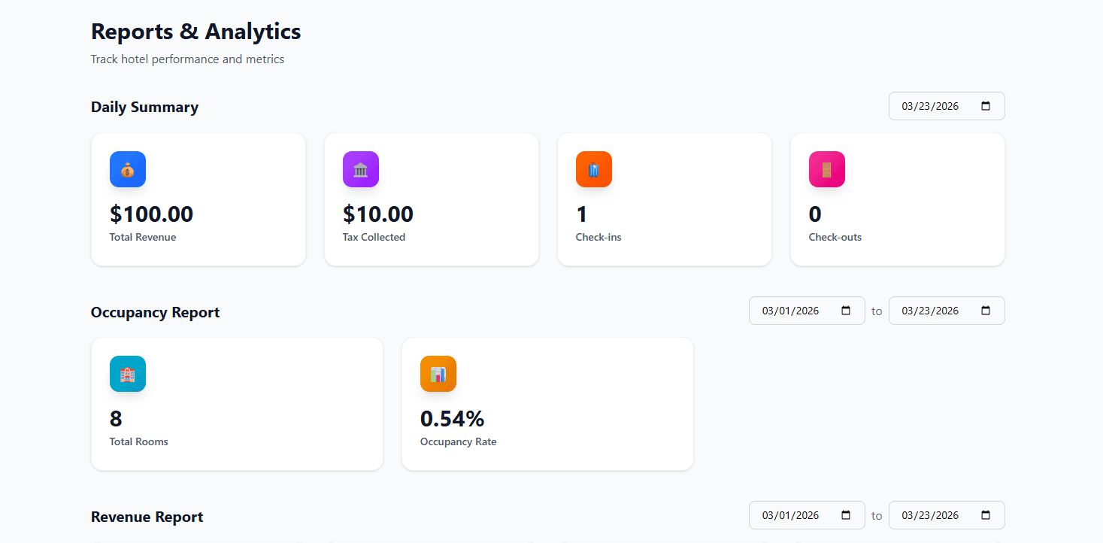Click the Reports & Analytics page title
This screenshot has height=543, width=1103.
click(196, 32)
